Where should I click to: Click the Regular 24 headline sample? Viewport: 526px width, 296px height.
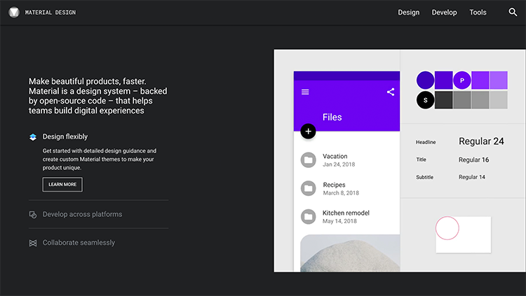[x=481, y=141]
